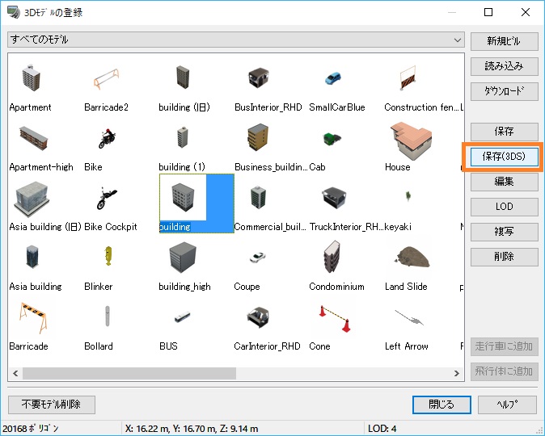Screen dimensions: 545x436
Task: Select the building_high model icon
Action: 183,258
